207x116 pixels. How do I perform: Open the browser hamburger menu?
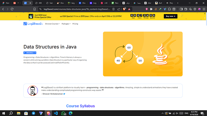click(204, 9)
